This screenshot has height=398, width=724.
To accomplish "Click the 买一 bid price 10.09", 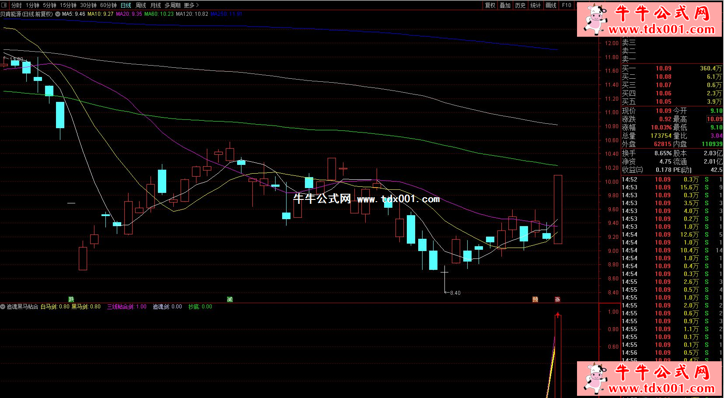I will point(663,68).
